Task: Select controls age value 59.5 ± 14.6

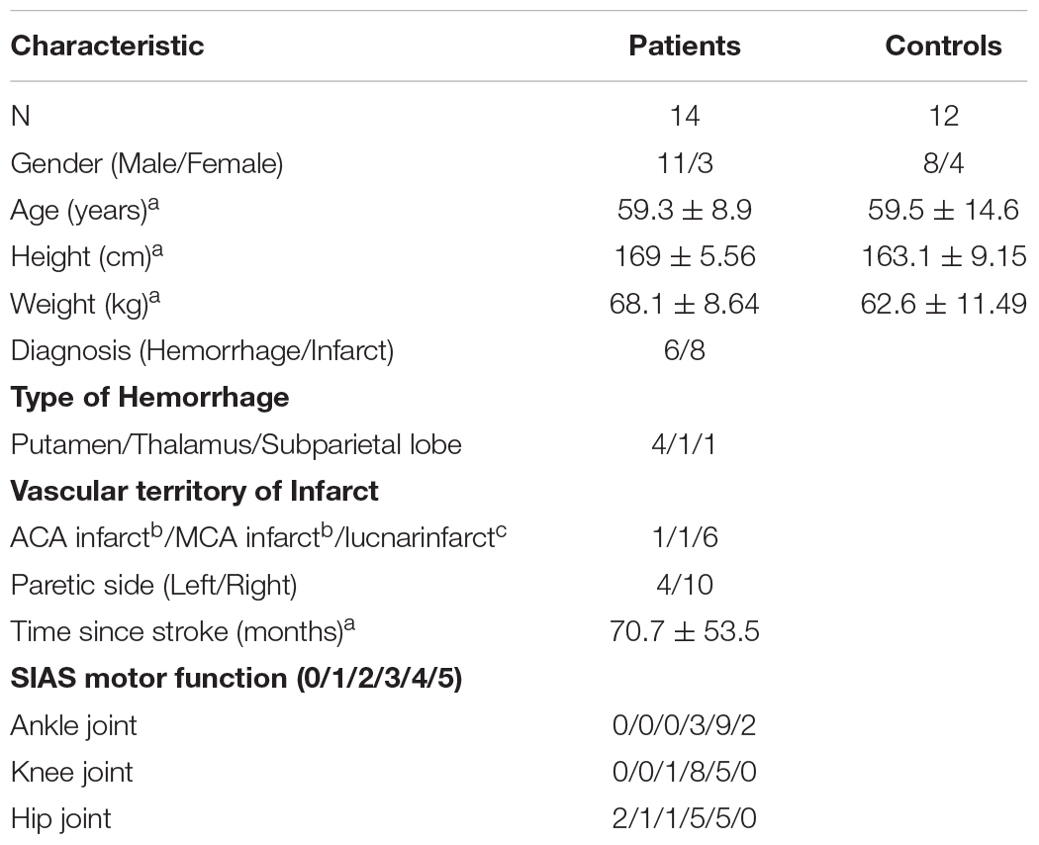Action: coord(943,210)
